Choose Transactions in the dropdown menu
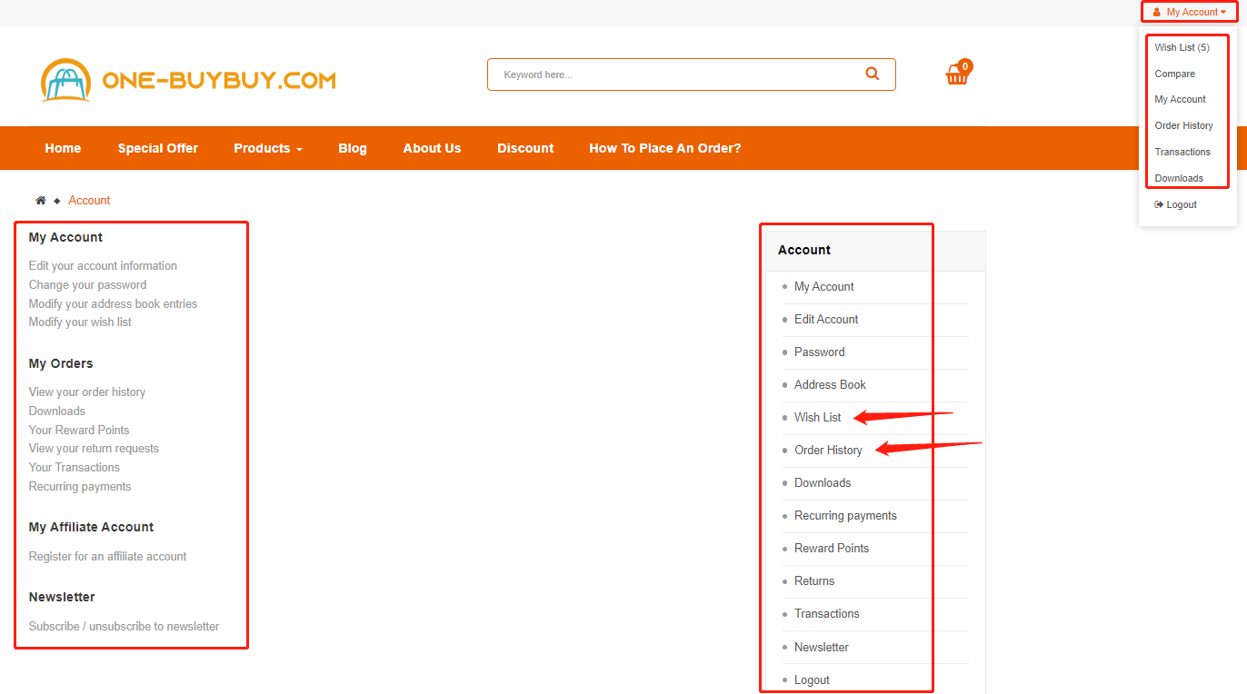This screenshot has height=694, width=1247. click(1182, 152)
